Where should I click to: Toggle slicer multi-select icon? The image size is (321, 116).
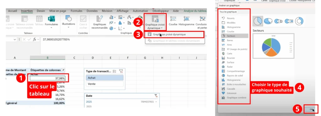(114, 71)
